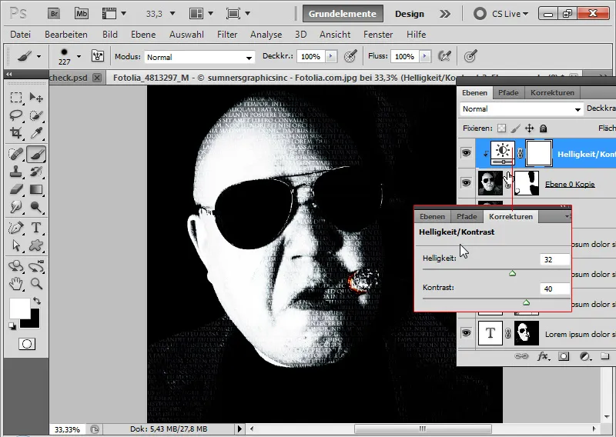This screenshot has height=437, width=616.
Task: Select the Gradient tool
Action: coord(36,189)
